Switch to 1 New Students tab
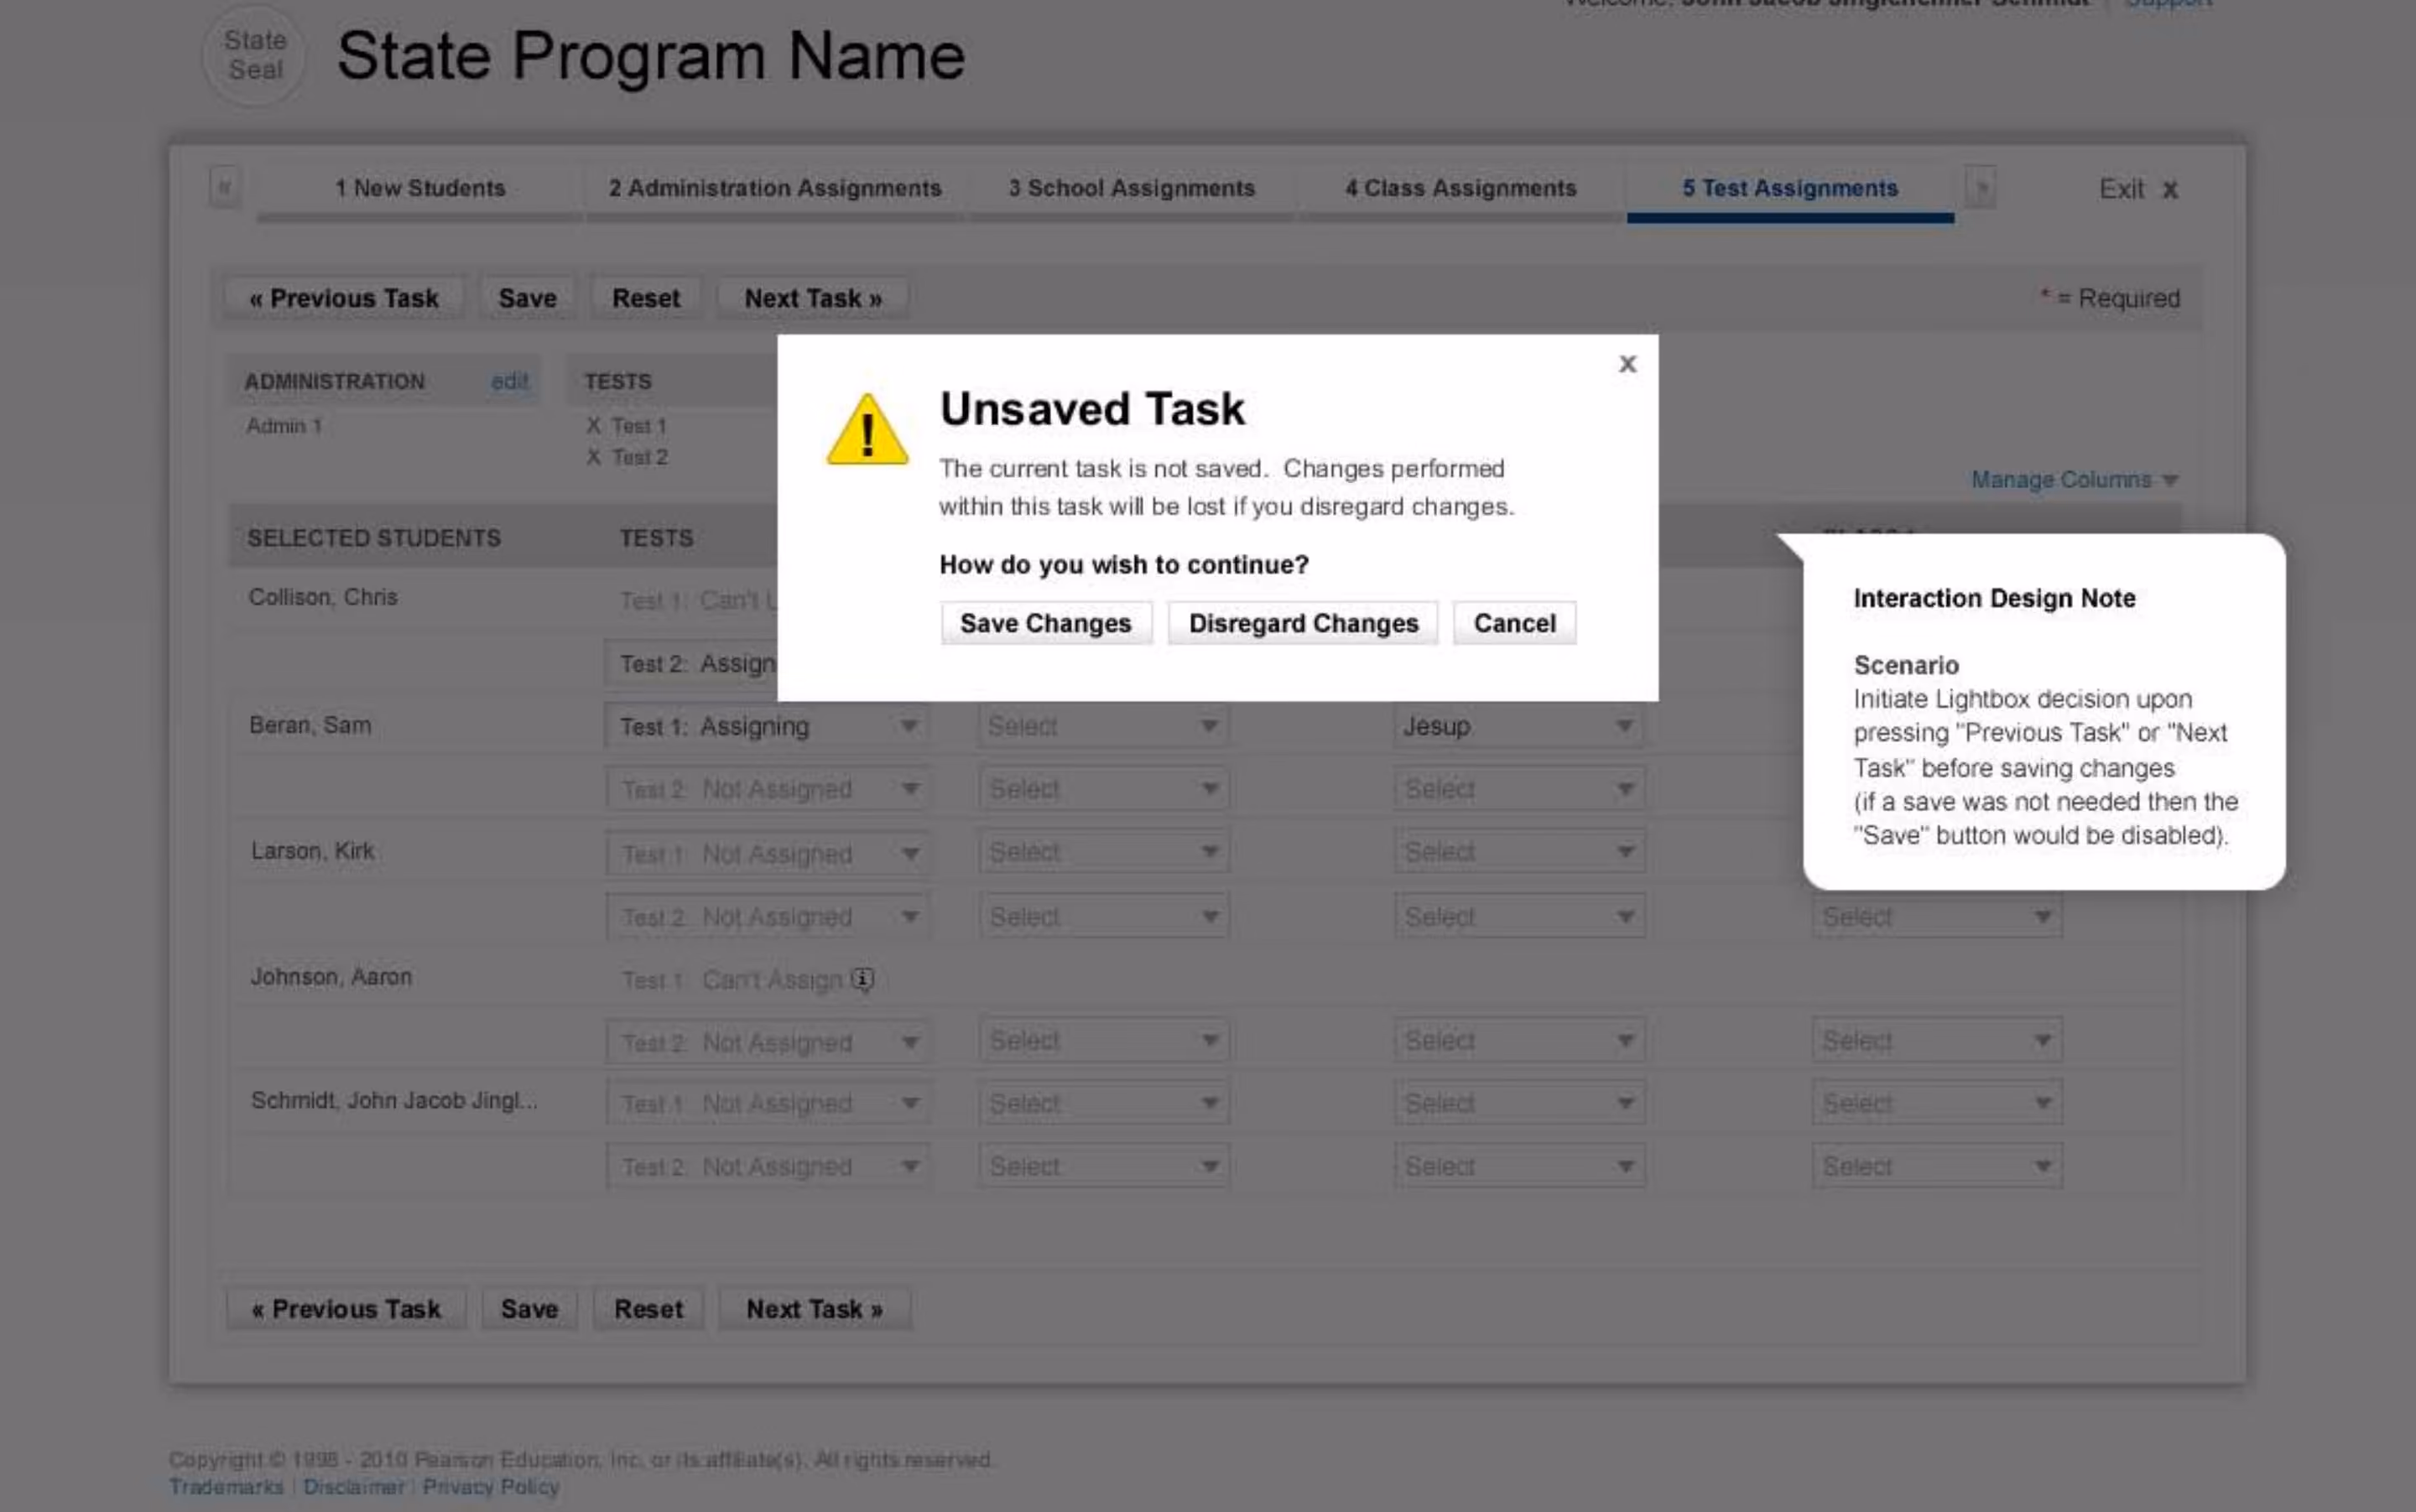This screenshot has height=1512, width=2416. (x=420, y=189)
